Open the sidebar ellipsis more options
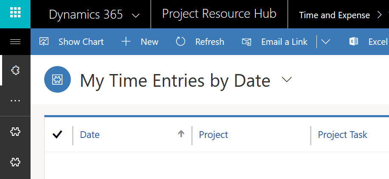This screenshot has width=389, height=179. pyautogui.click(x=15, y=101)
